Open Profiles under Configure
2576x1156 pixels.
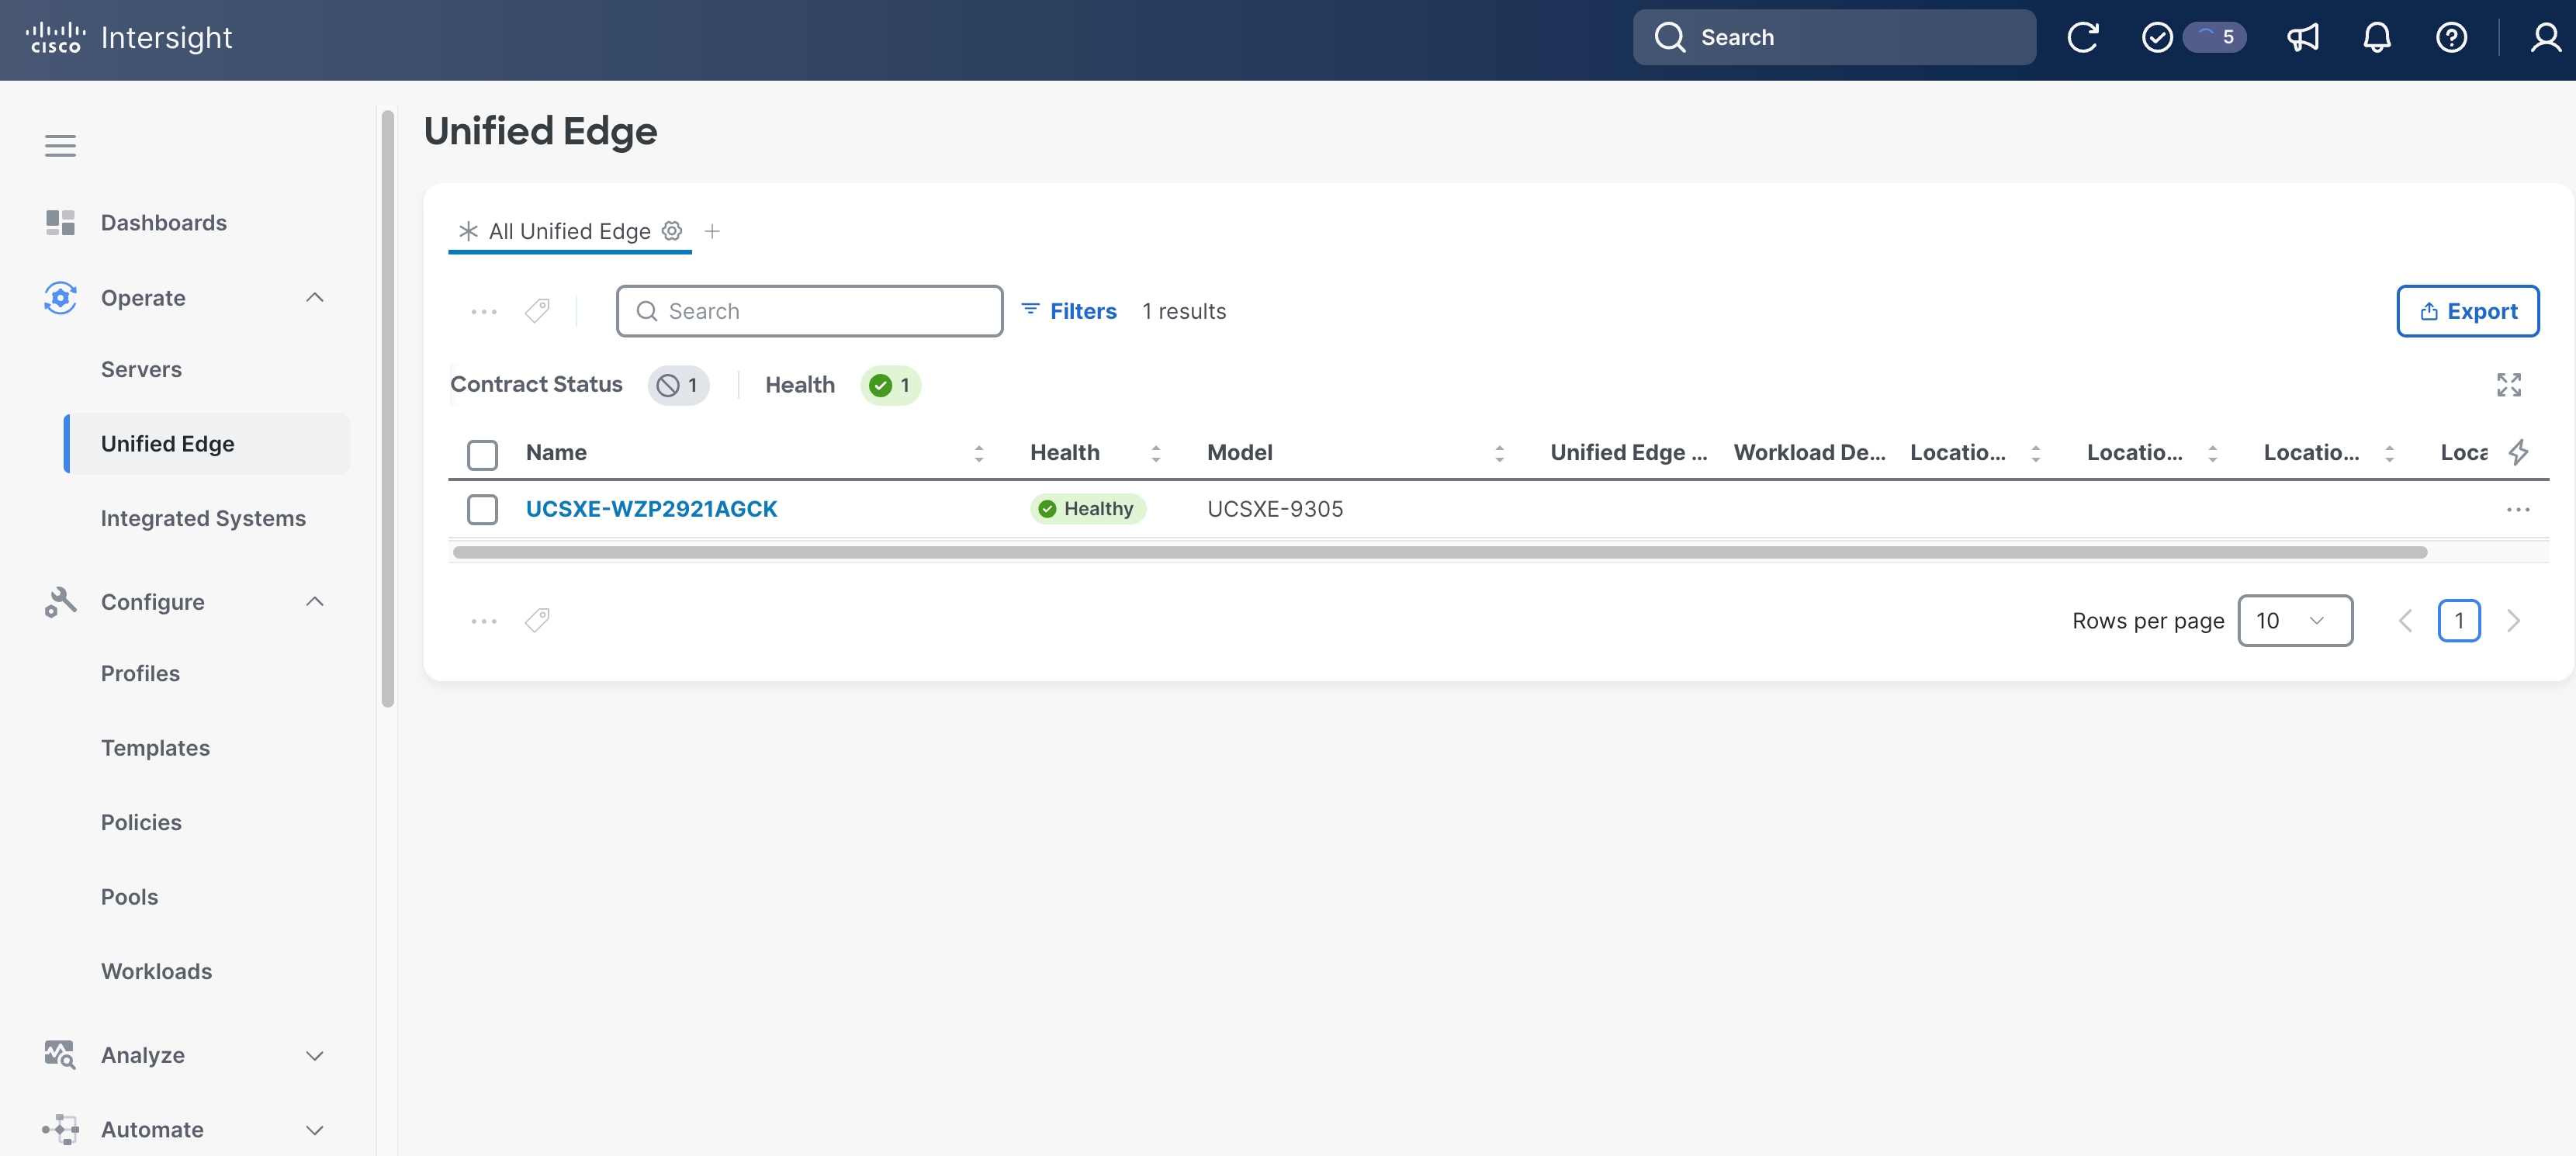pos(140,674)
